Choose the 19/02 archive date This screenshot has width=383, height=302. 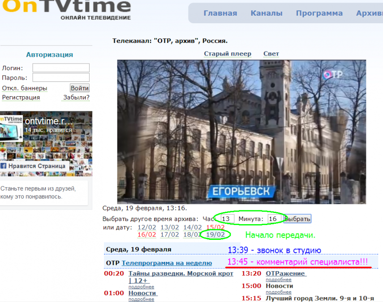[215, 234]
